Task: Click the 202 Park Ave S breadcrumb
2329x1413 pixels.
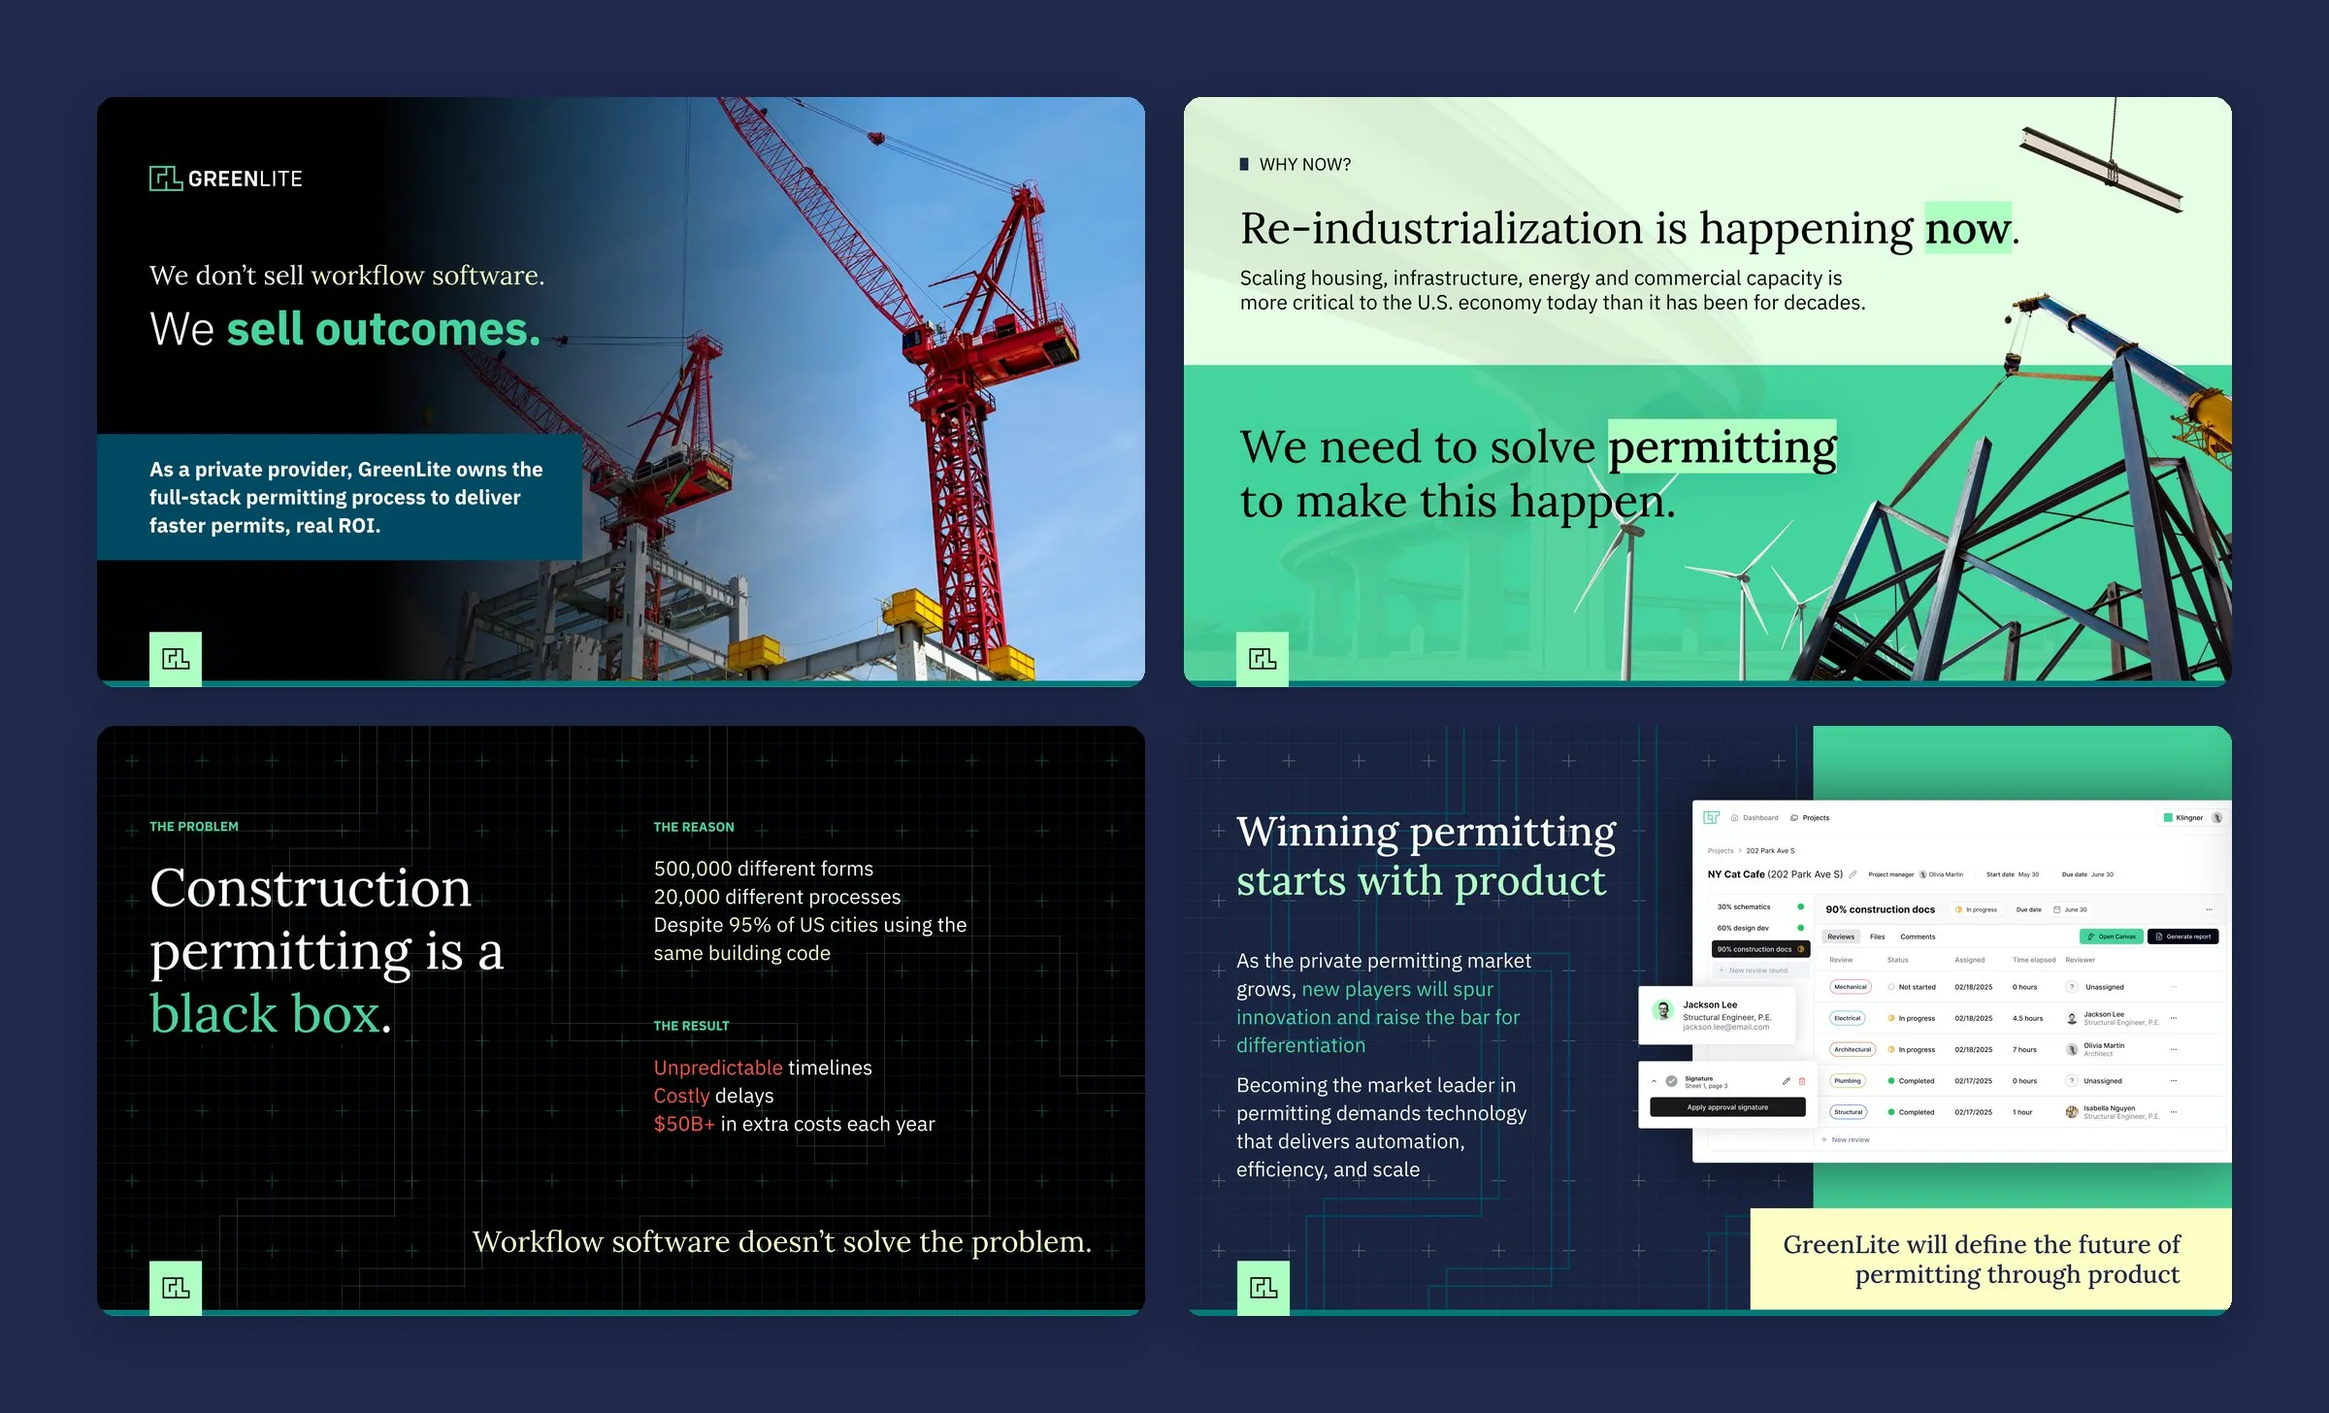Action: (1771, 851)
